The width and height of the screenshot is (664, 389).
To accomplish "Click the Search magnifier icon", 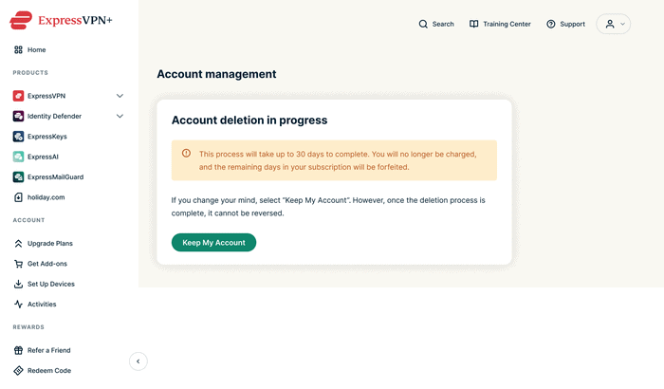I will [423, 24].
